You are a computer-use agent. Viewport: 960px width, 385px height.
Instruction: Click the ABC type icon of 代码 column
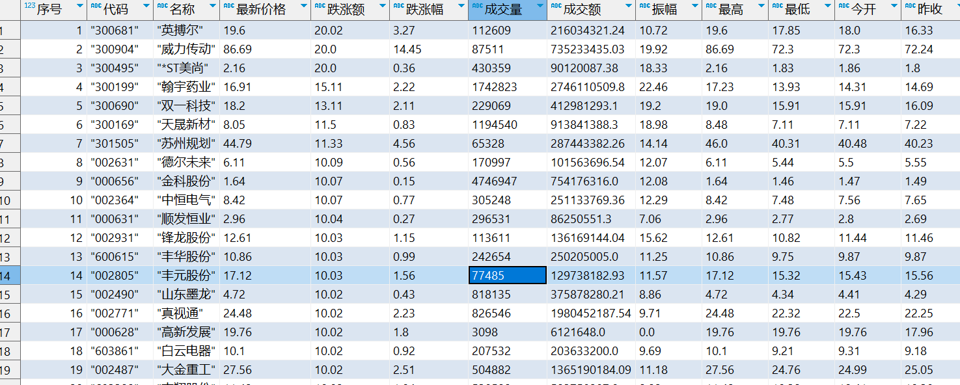pyautogui.click(x=96, y=6)
